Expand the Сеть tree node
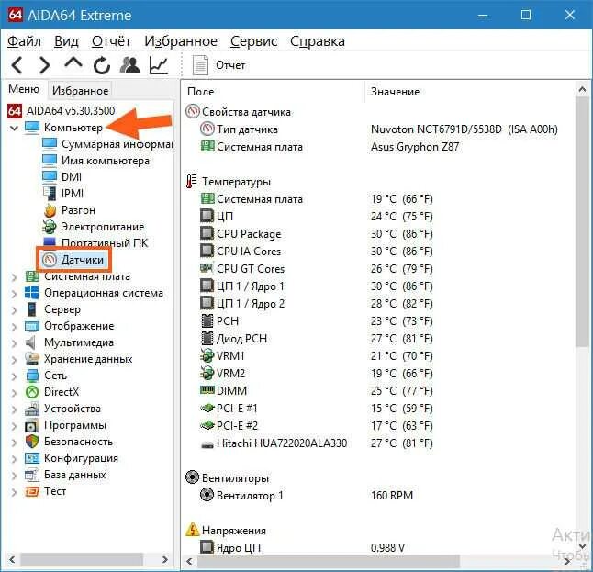The height and width of the screenshot is (572, 593). pyautogui.click(x=14, y=376)
